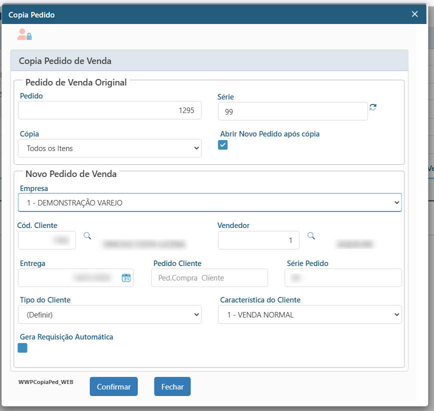The height and width of the screenshot is (411, 434).
Task: Click the Pedido Cliente input field
Action: coord(209,278)
